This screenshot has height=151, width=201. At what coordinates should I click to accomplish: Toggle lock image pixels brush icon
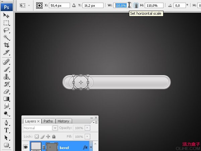tap(43, 137)
